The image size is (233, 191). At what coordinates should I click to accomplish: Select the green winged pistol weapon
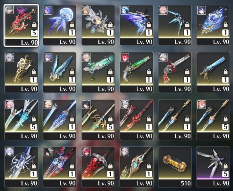coord(98,72)
